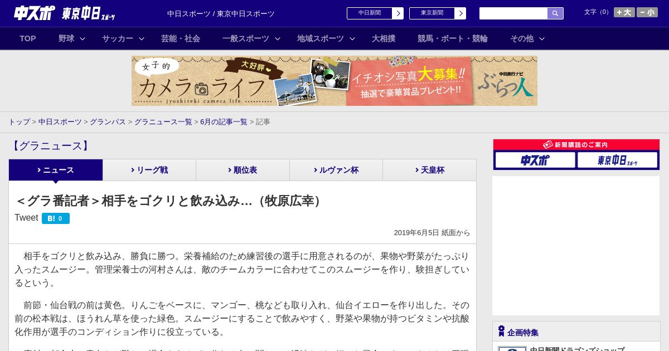This screenshot has height=351, width=669.
Task: Go to TOP in navigation bar
Action: tap(28, 38)
